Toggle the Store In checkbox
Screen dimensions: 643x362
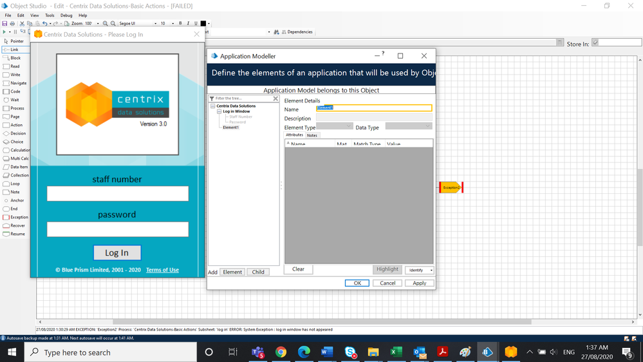point(595,43)
